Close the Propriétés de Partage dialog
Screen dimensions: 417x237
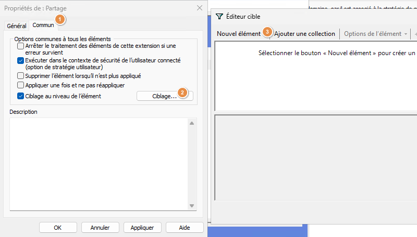click(199, 8)
